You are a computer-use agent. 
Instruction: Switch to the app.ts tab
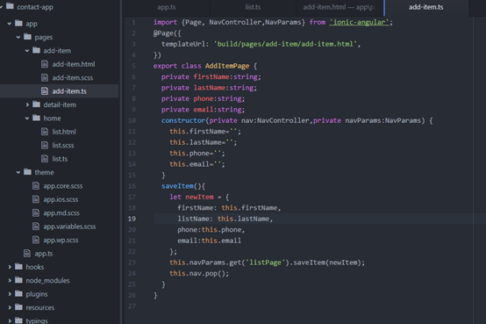[x=167, y=7]
